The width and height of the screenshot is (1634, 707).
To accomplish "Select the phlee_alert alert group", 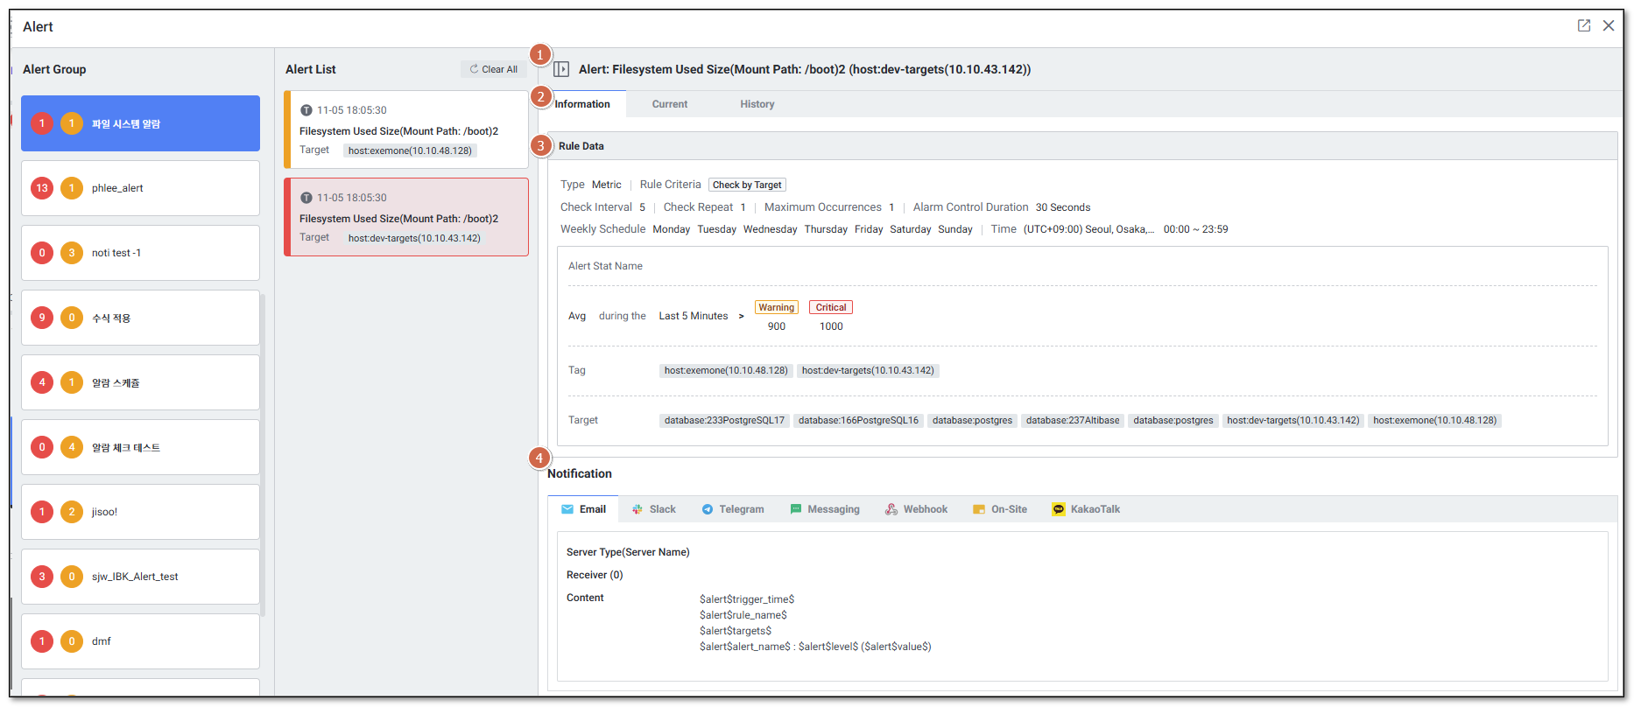I will click(140, 188).
